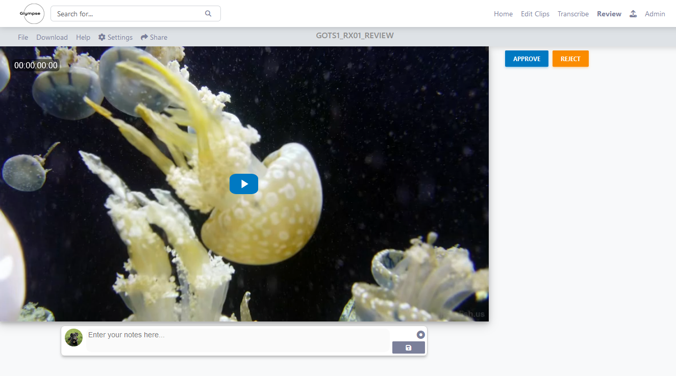This screenshot has width=676, height=376.
Task: Reject the clip under review
Action: tap(570, 59)
